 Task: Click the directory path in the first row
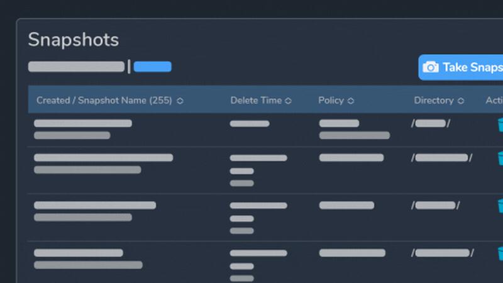pyautogui.click(x=431, y=123)
